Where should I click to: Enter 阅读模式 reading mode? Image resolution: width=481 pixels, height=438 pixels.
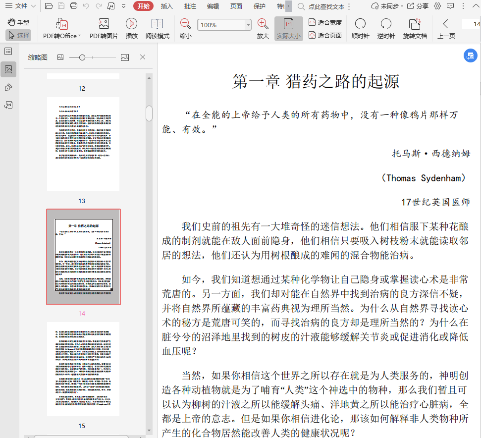coord(157,24)
